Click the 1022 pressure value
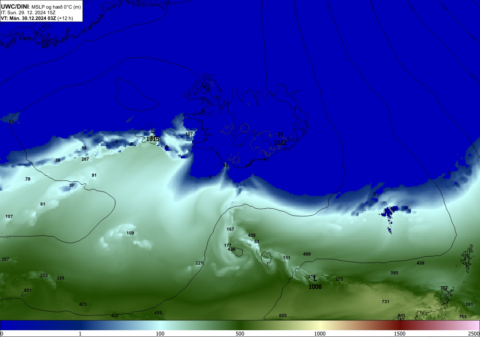 (x=280, y=143)
